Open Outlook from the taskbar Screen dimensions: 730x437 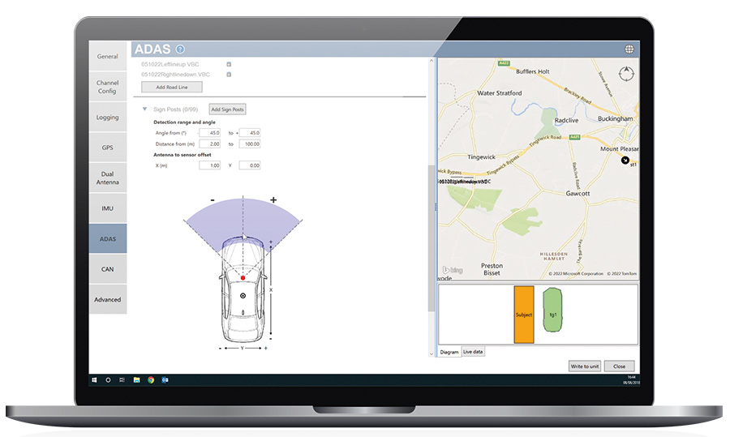point(165,379)
